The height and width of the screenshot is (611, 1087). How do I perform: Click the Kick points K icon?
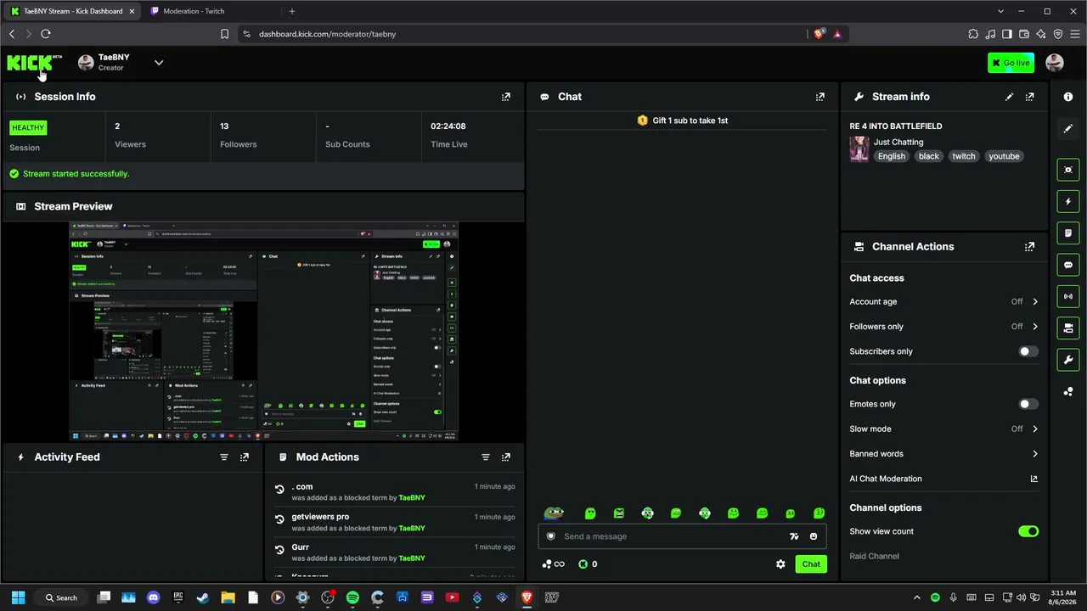point(583,564)
